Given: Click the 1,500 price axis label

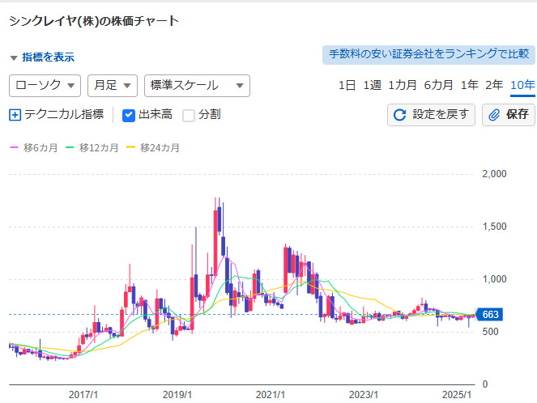Looking at the screenshot, I should tap(494, 227).
